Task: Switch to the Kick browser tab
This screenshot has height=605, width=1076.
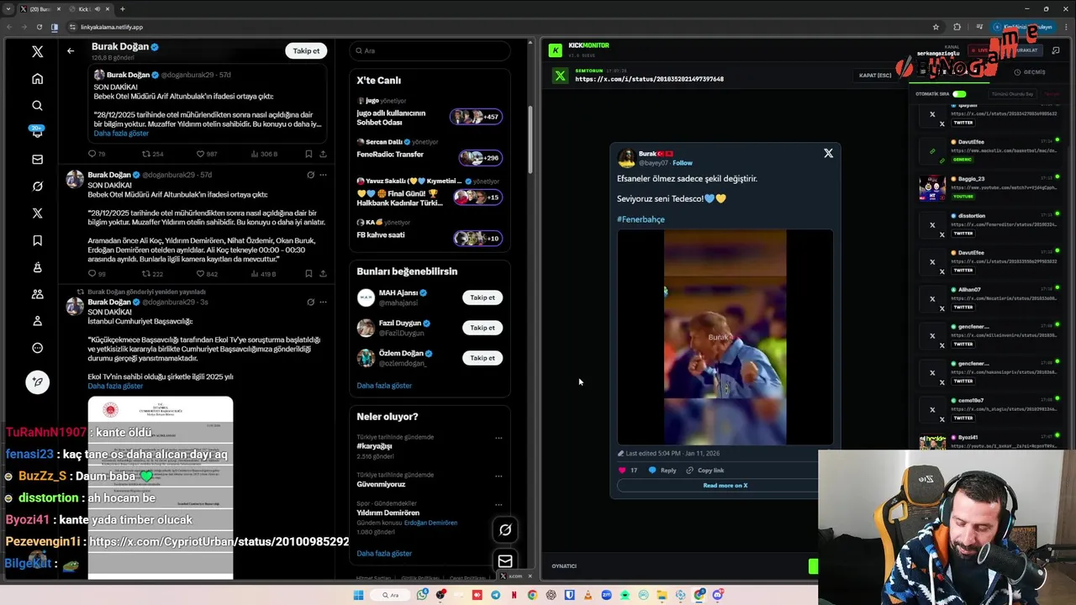Action: (x=88, y=9)
